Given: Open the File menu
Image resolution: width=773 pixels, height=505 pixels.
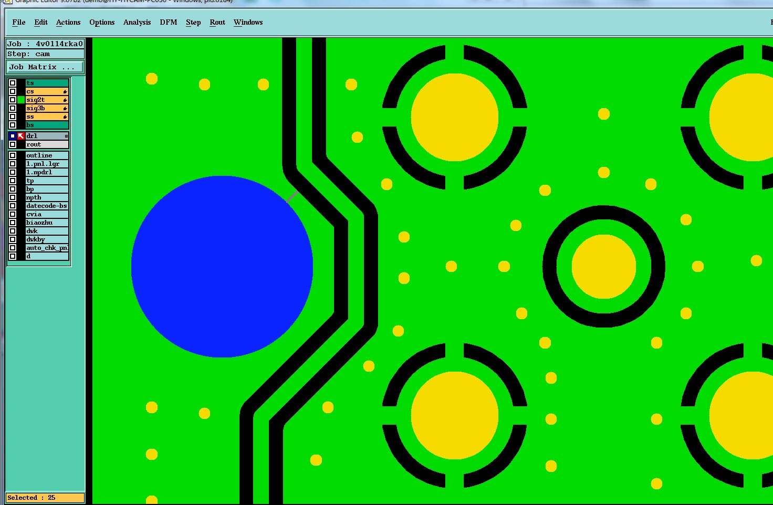Looking at the screenshot, I should pos(19,22).
